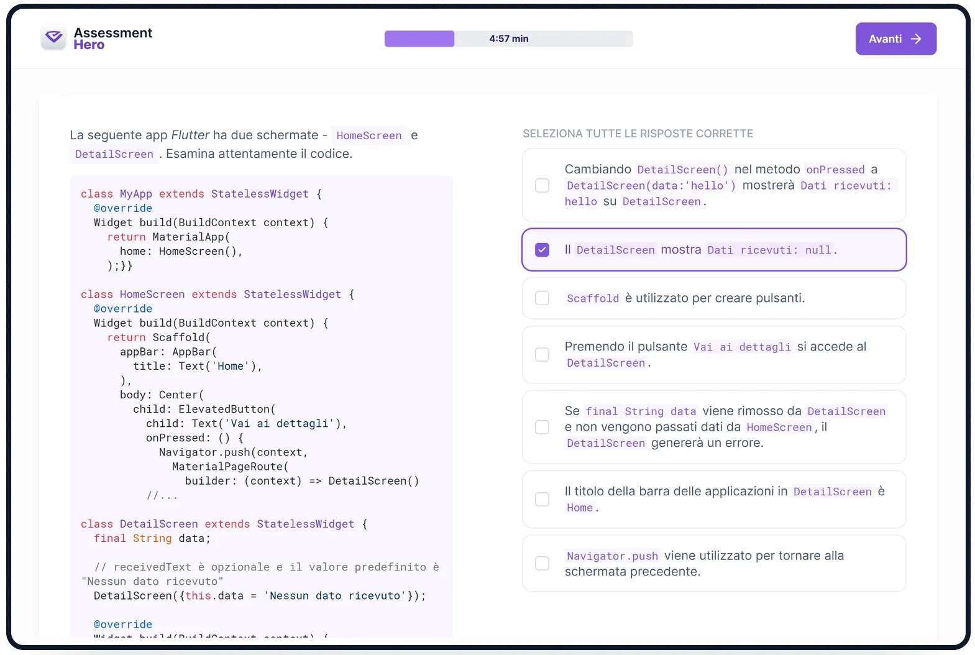Click the 'Scaffold' code tag in the third answer
Viewport: 975px width, 655px height.
click(x=593, y=298)
